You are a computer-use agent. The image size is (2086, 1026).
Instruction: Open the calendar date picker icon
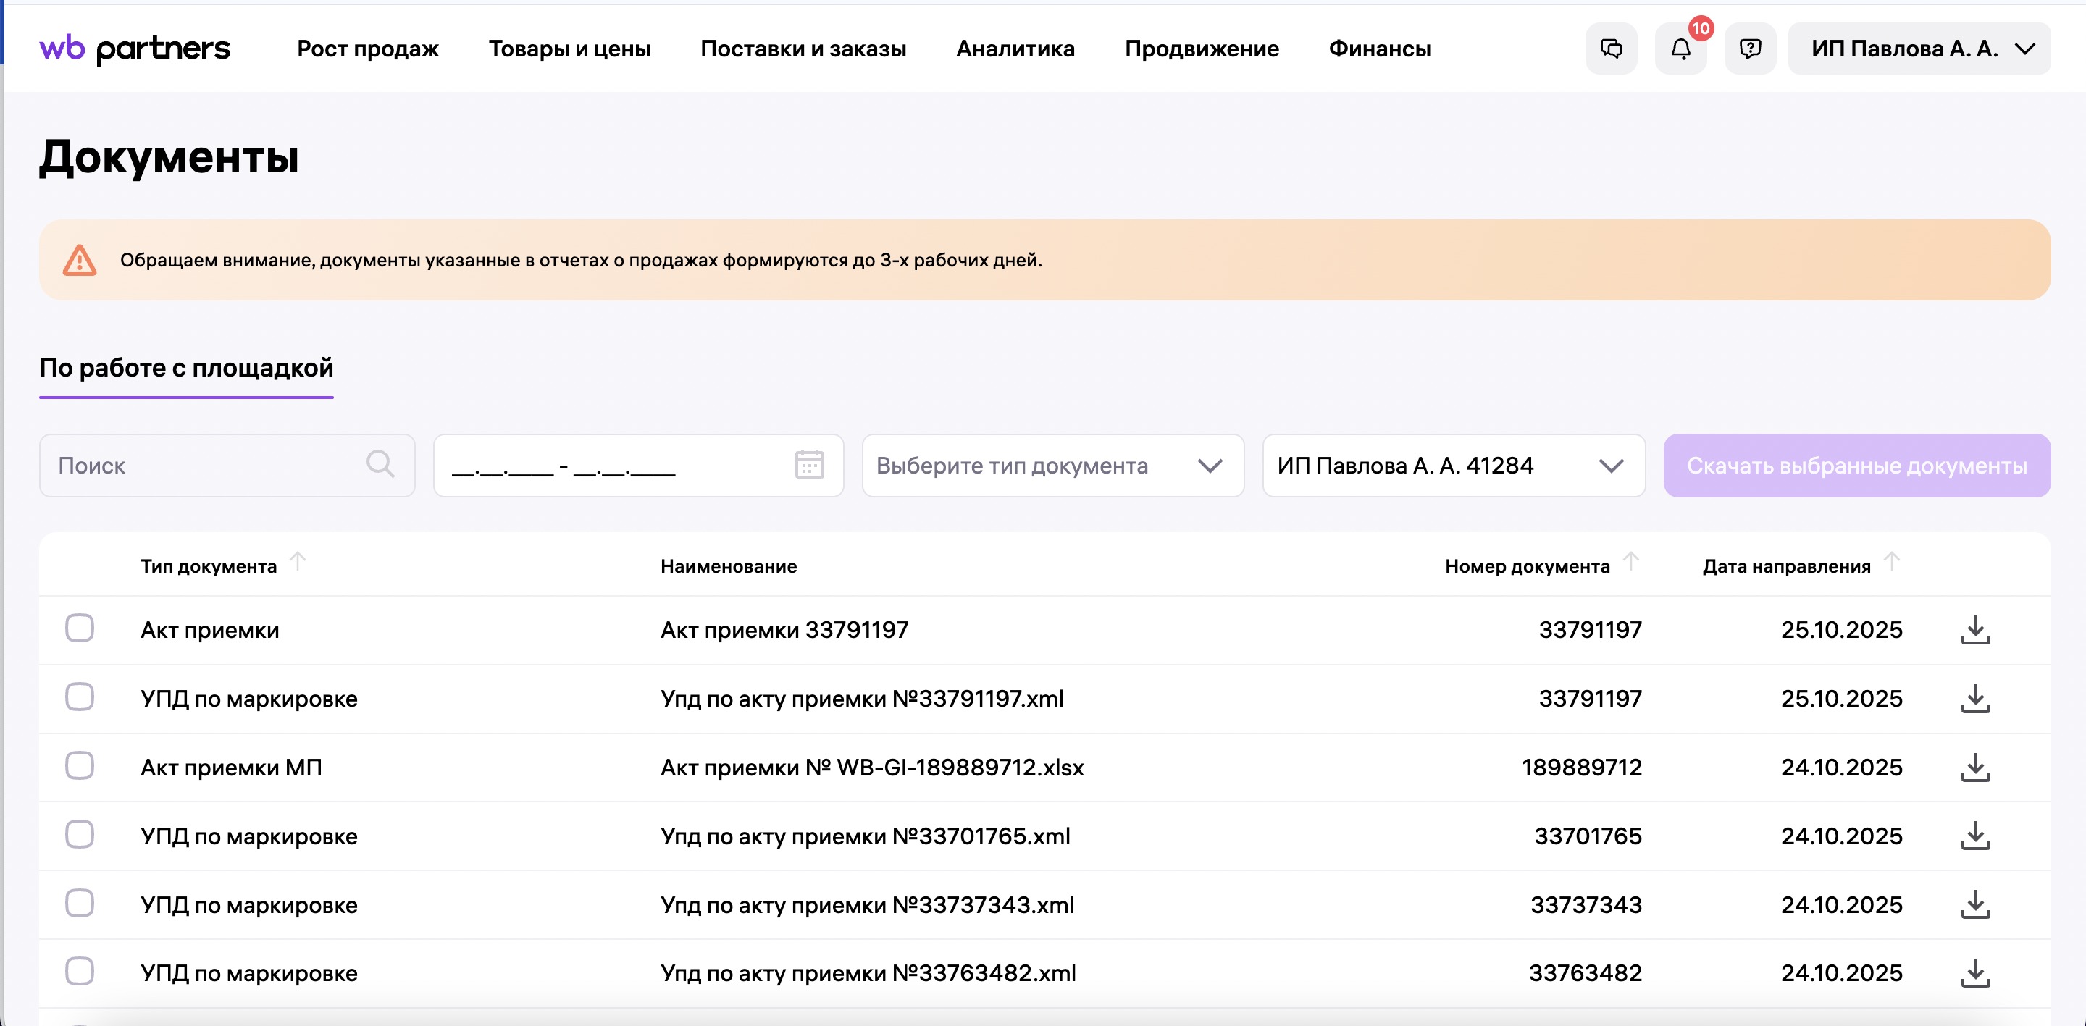tap(809, 465)
